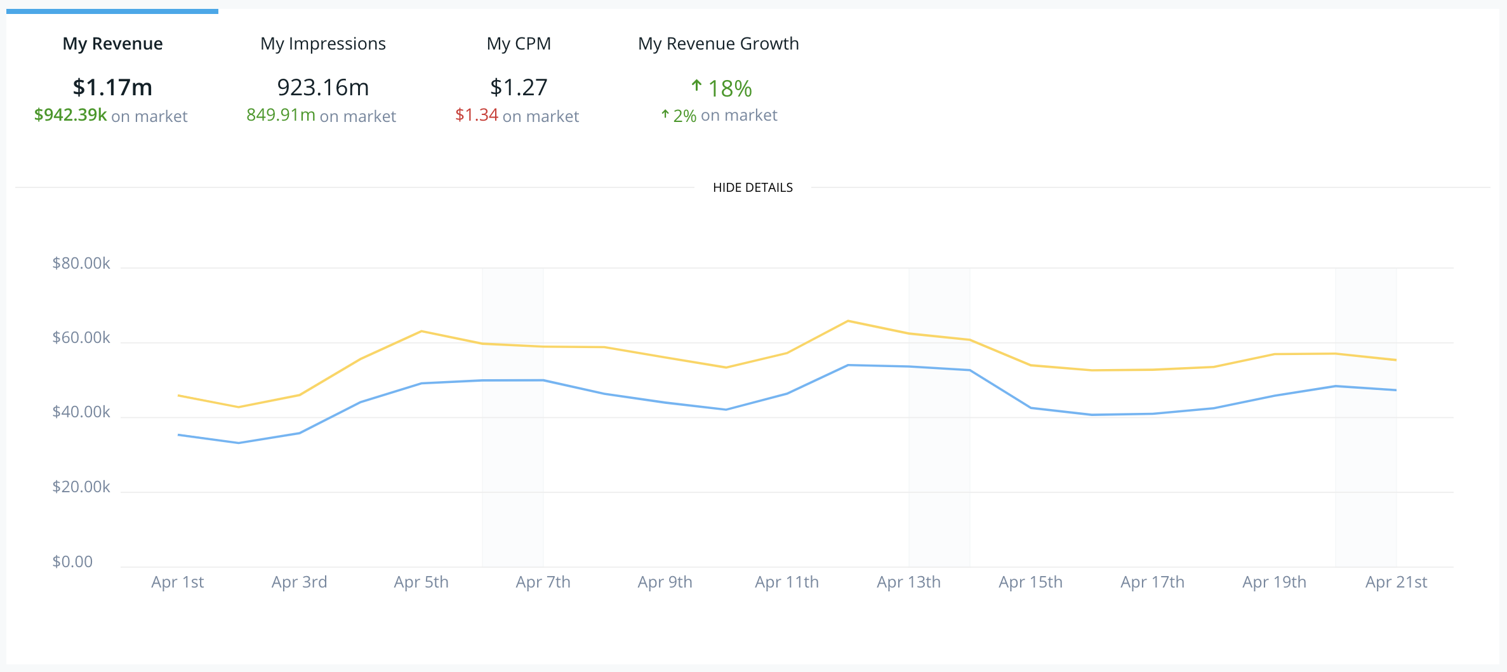Viewport: 1507px width, 672px height.
Task: Click the $40.00k y-axis label
Action: pos(81,412)
